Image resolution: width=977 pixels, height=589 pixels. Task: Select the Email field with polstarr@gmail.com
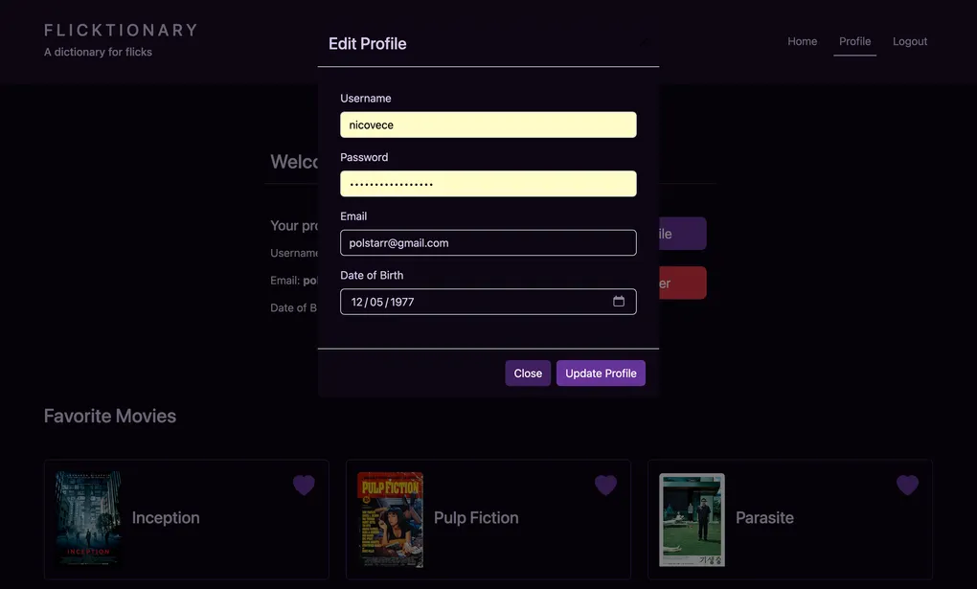pyautogui.click(x=488, y=242)
